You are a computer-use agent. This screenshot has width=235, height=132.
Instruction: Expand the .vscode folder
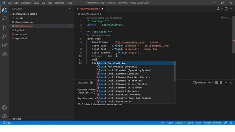coord(19,18)
